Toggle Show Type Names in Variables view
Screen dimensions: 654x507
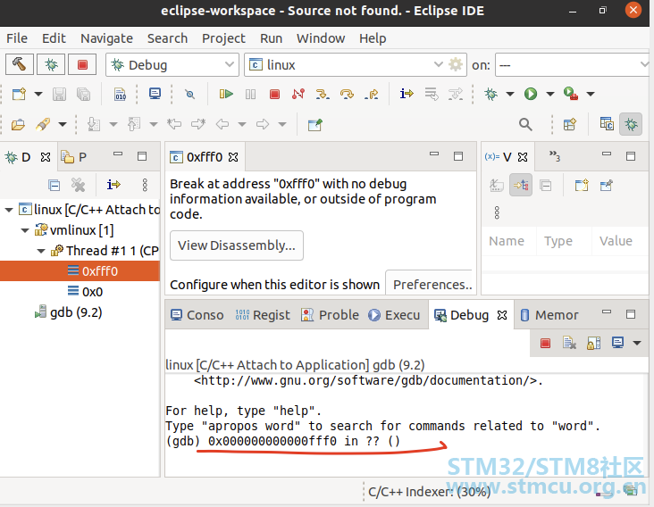[497, 185]
